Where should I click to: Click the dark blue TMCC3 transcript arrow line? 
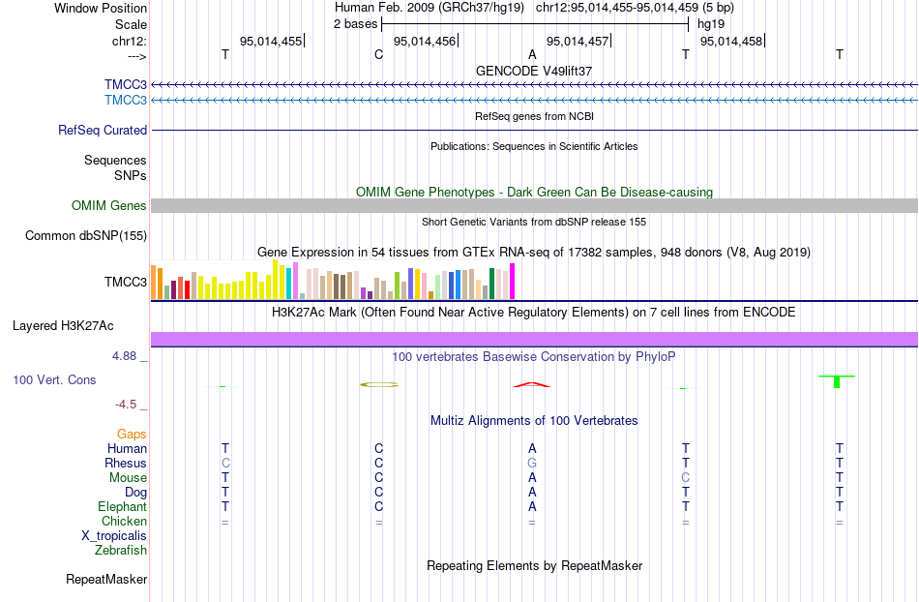point(535,85)
